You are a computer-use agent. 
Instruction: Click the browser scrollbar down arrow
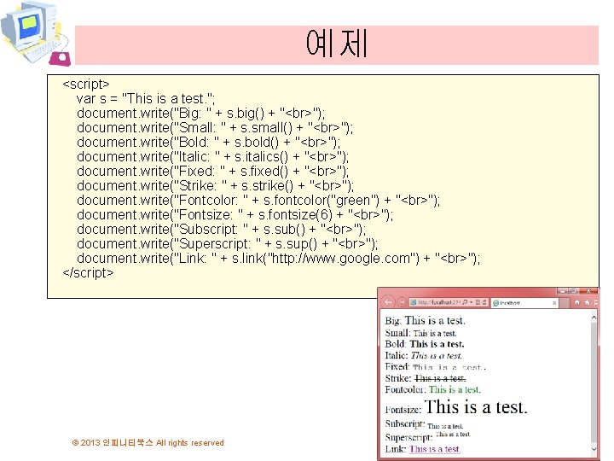pos(594,449)
